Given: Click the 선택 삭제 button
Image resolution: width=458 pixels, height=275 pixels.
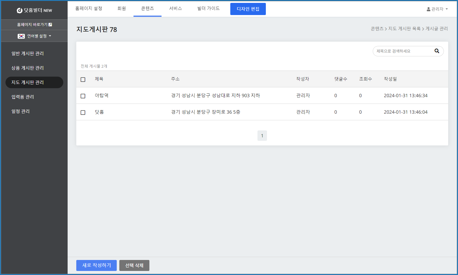Looking at the screenshot, I should pos(134,265).
